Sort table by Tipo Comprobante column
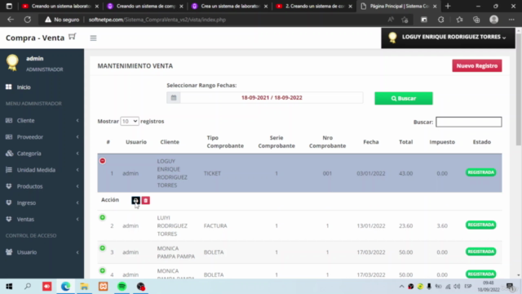Screen dimensions: 522x294 (x=225, y=141)
